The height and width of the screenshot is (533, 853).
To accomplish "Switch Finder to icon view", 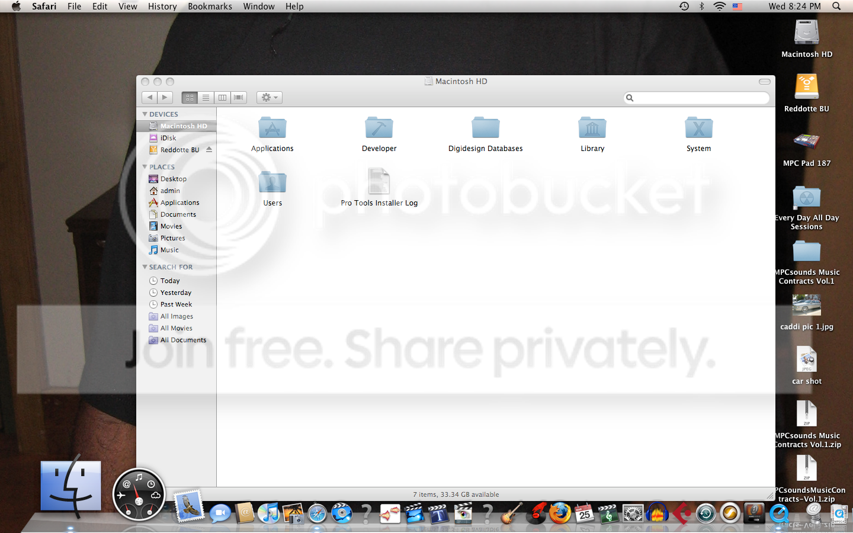I will tap(190, 98).
